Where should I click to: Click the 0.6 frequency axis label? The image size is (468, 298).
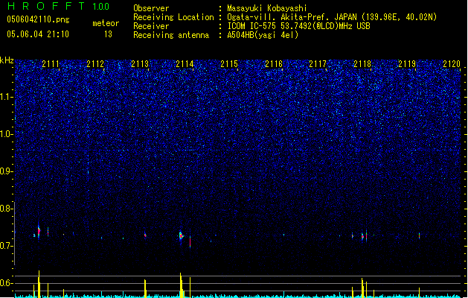(6, 283)
